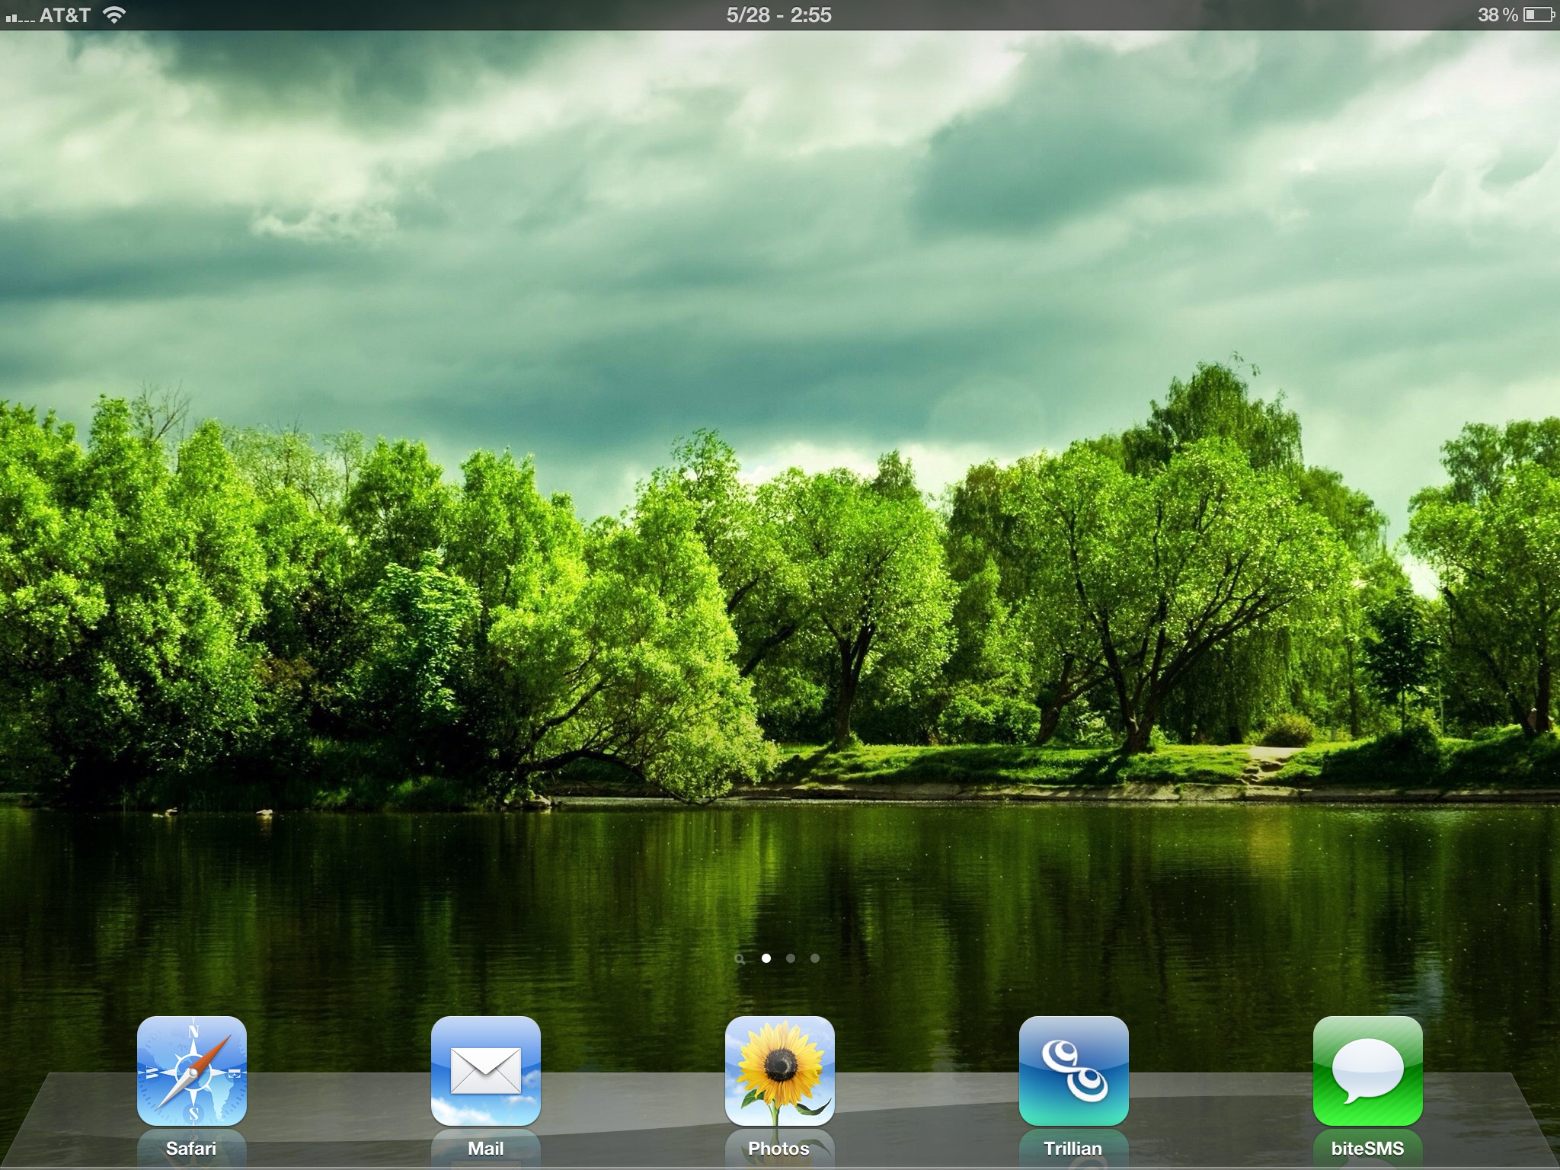
Task: Tap the Spotlight search magnifier page indicator
Action: click(740, 959)
